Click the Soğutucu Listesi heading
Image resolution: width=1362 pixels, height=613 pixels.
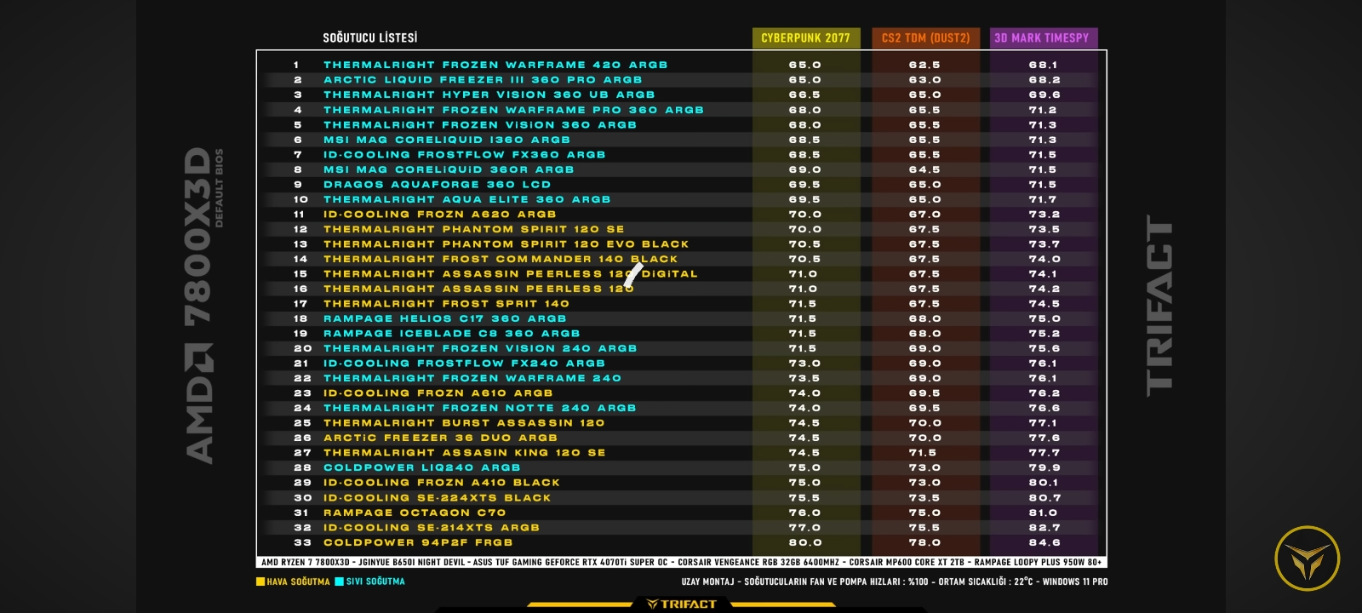coord(370,38)
